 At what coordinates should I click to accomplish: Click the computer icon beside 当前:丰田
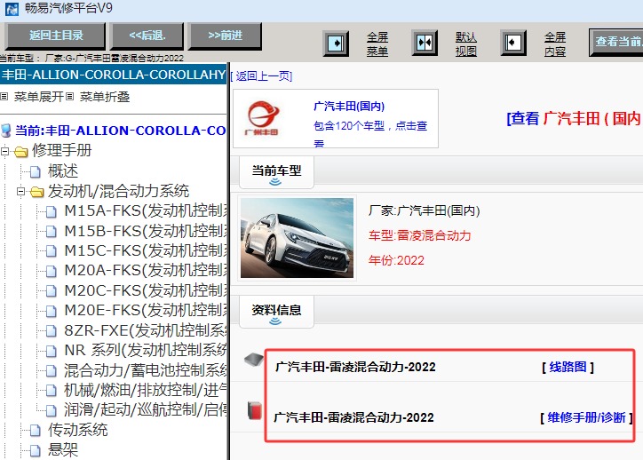(x=6, y=131)
